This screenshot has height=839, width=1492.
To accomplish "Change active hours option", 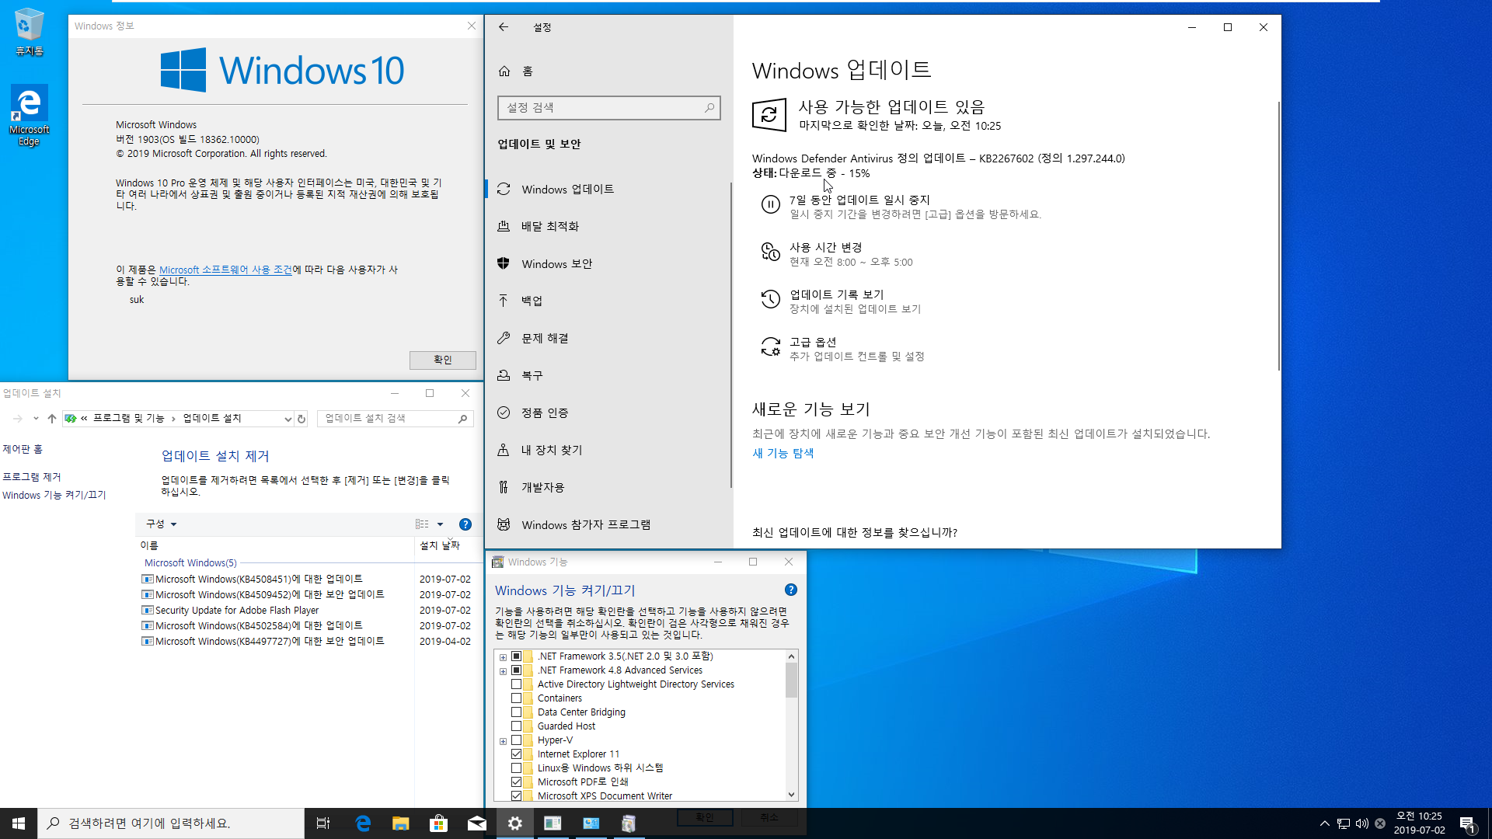I will tap(836, 253).
